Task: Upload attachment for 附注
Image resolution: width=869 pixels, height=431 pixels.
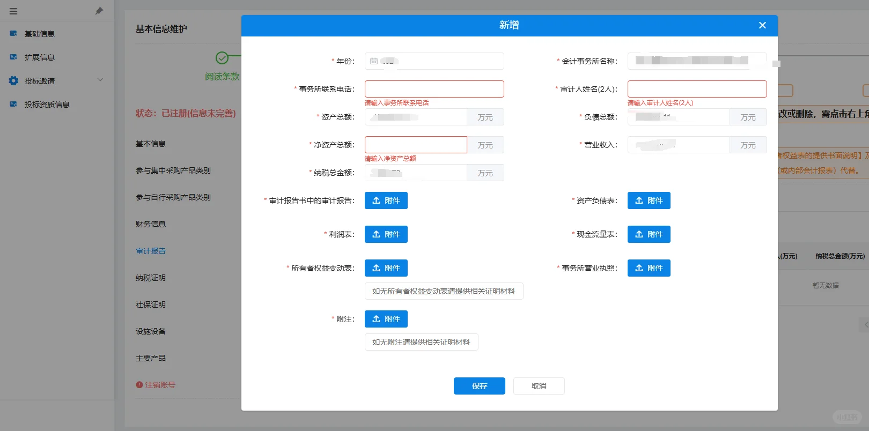Action: [x=386, y=319]
